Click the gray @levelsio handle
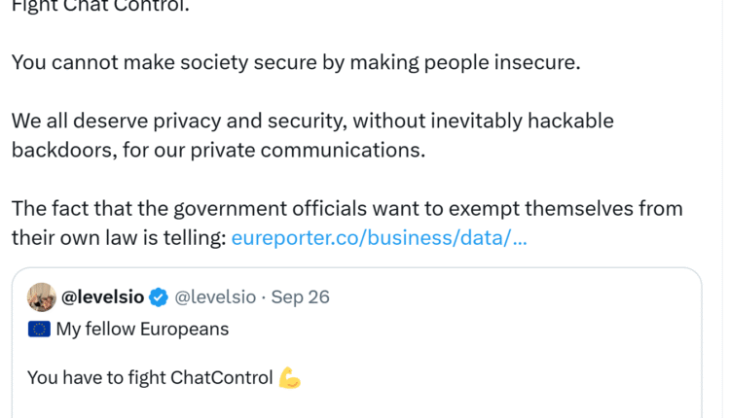This screenshot has width=730, height=418. click(214, 296)
